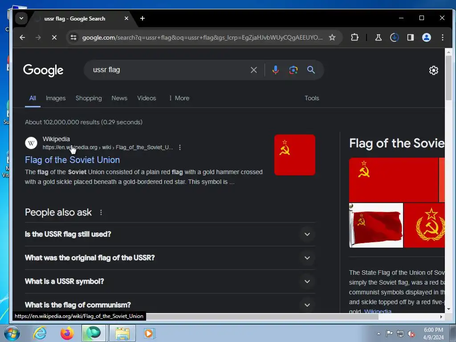Open File Explorer folder in taskbar
The image size is (456, 342).
[122, 333]
